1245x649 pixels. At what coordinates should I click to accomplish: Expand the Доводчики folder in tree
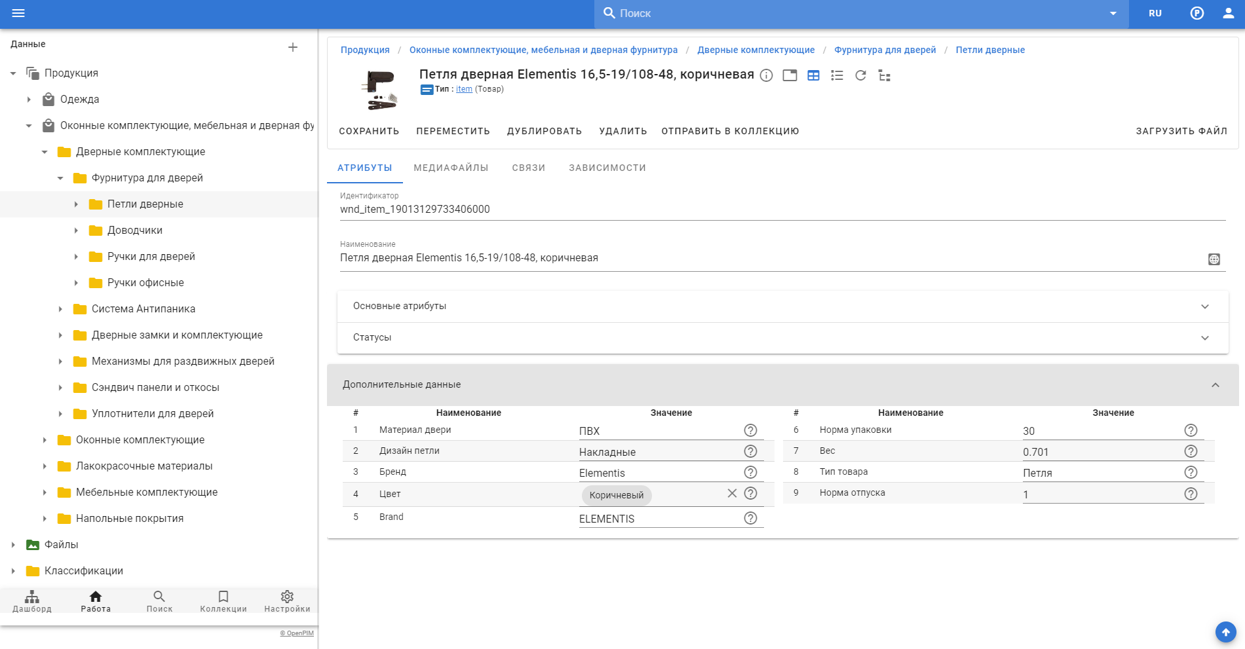76,231
